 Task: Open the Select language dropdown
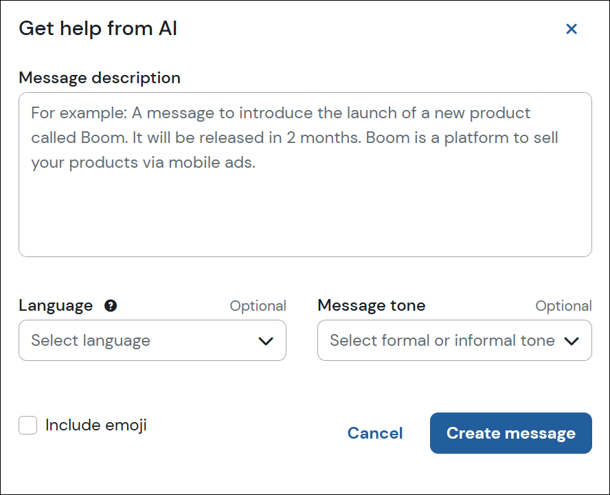click(x=152, y=340)
